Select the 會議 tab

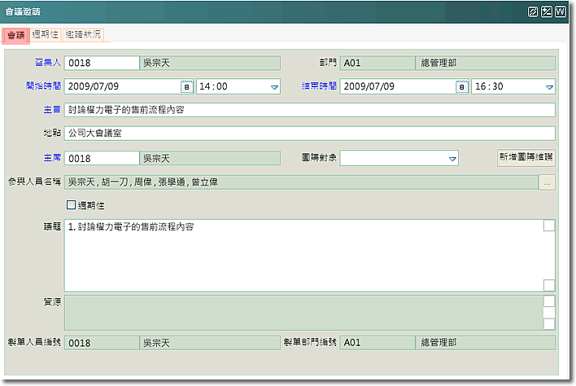(15, 35)
